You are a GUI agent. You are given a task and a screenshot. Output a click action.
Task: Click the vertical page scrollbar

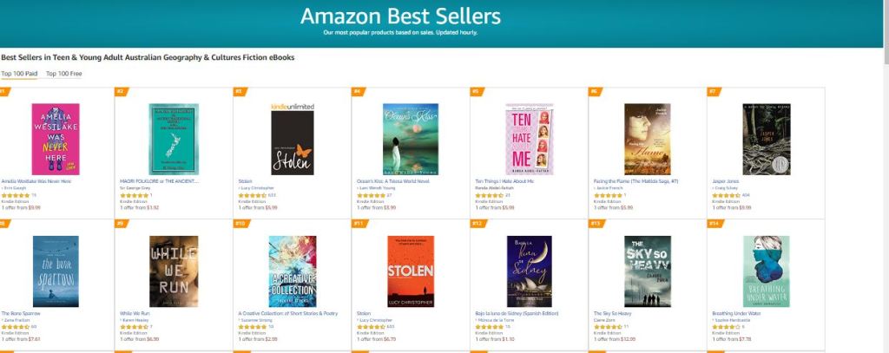pyautogui.click(x=884, y=173)
